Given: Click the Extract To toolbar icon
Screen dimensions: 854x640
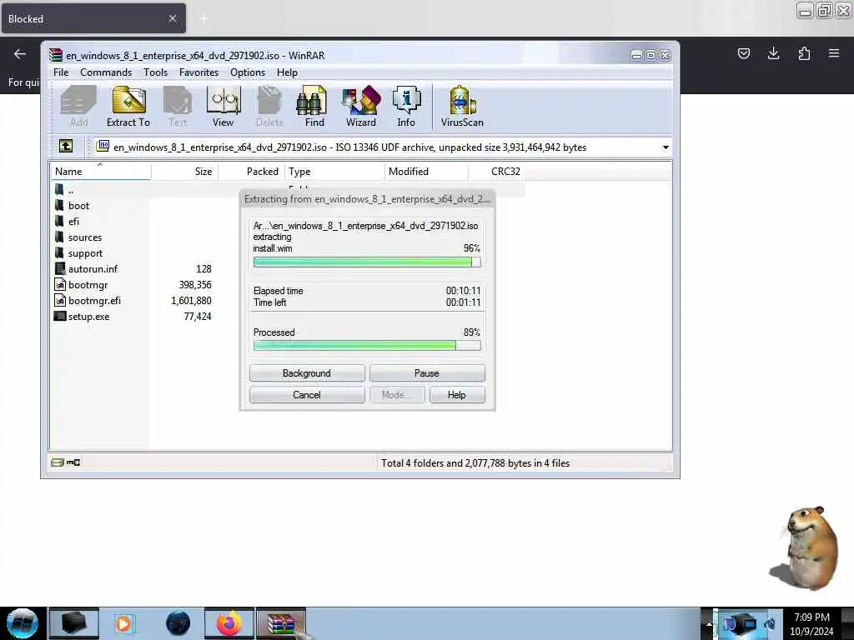Looking at the screenshot, I should (x=128, y=107).
